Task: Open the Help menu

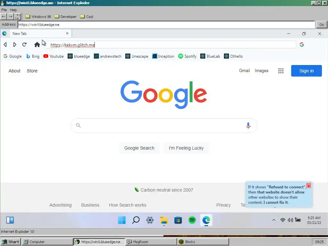Action: click(x=13, y=10)
